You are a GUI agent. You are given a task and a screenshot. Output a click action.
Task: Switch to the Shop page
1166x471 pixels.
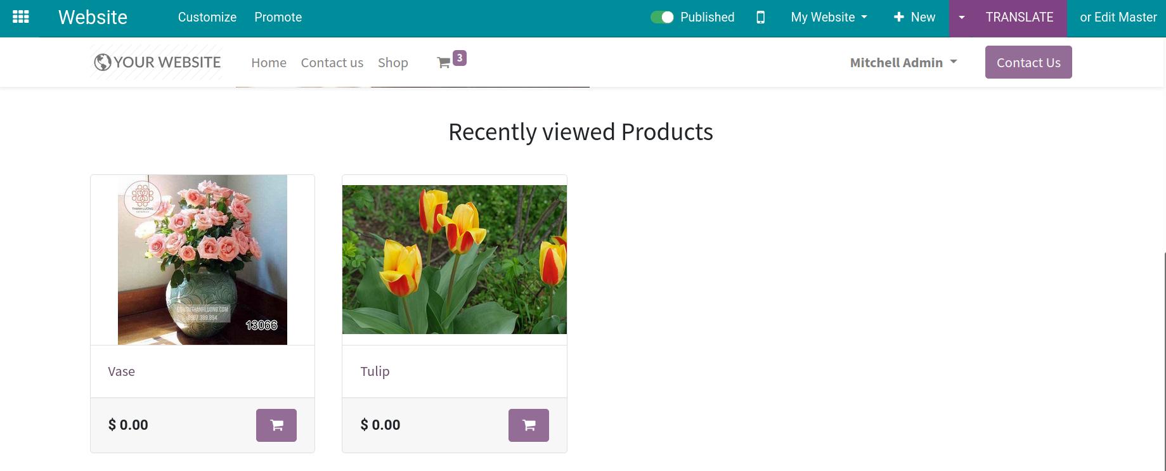tap(392, 62)
